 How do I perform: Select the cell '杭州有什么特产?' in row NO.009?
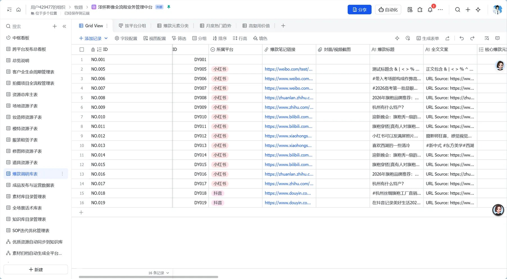(397, 107)
